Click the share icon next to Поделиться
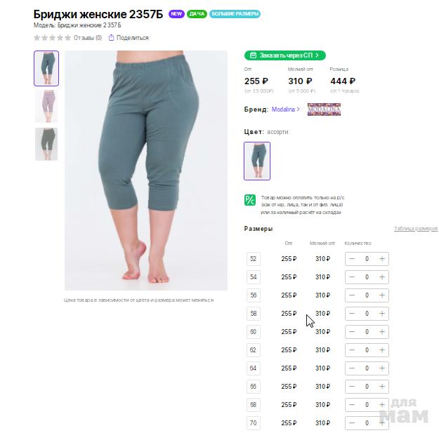 (x=111, y=37)
